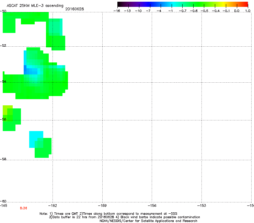Click the longitude label -165
Image resolution: width=254 pixels, height=223 pixels.
click(x=3, y=206)
